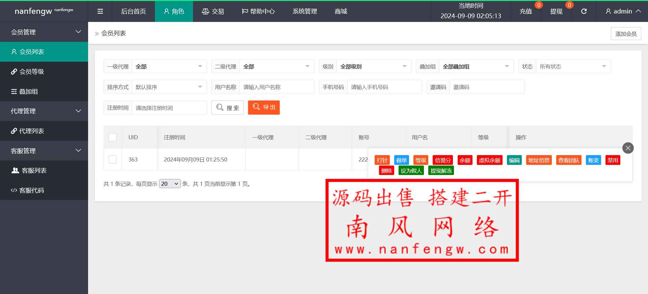Switch to the 交易 top menu tab

tap(213, 11)
